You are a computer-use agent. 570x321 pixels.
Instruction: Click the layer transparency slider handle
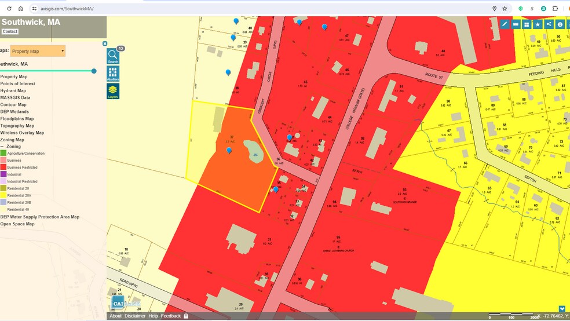(x=94, y=71)
